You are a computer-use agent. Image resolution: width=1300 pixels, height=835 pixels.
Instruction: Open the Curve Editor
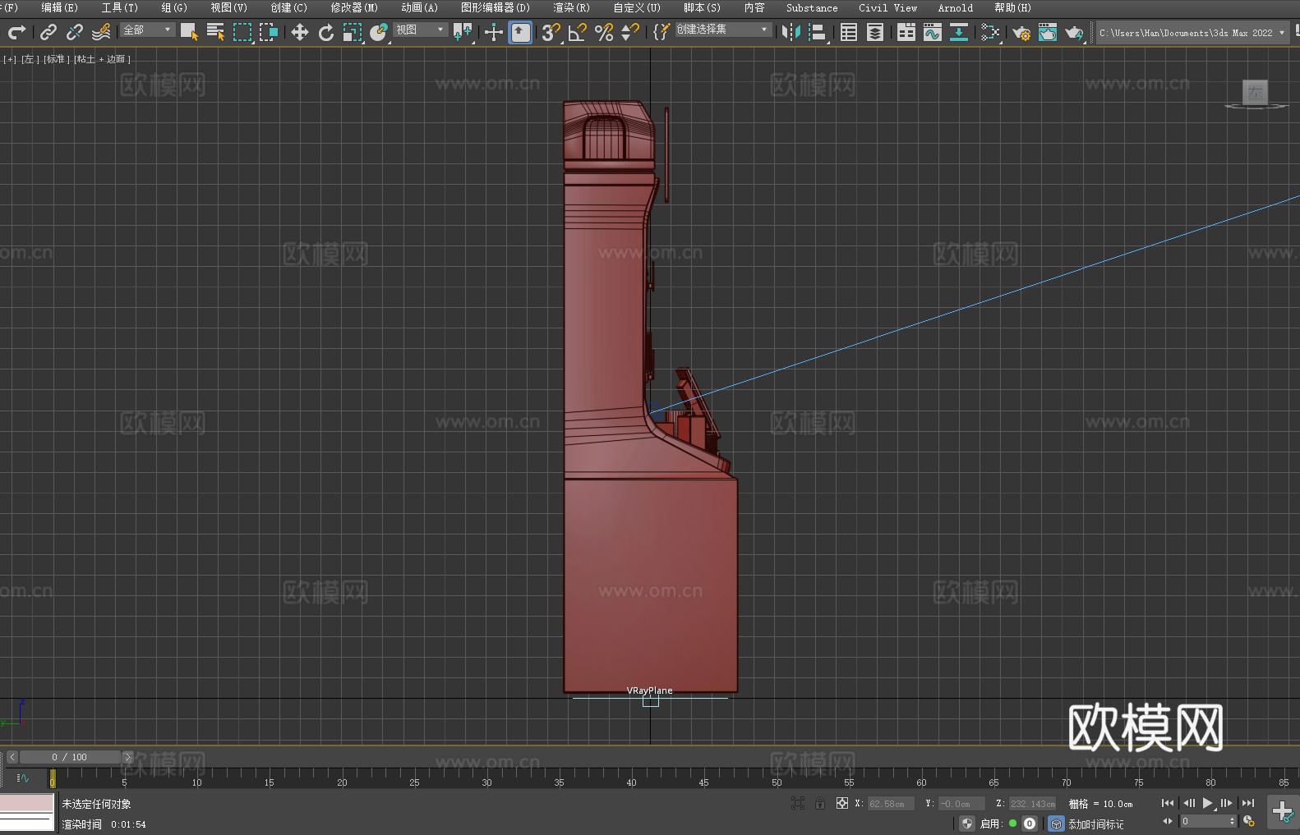[933, 32]
